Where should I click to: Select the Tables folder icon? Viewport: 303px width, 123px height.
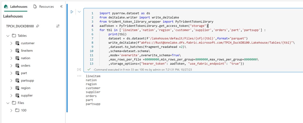pyautogui.click(x=14, y=36)
